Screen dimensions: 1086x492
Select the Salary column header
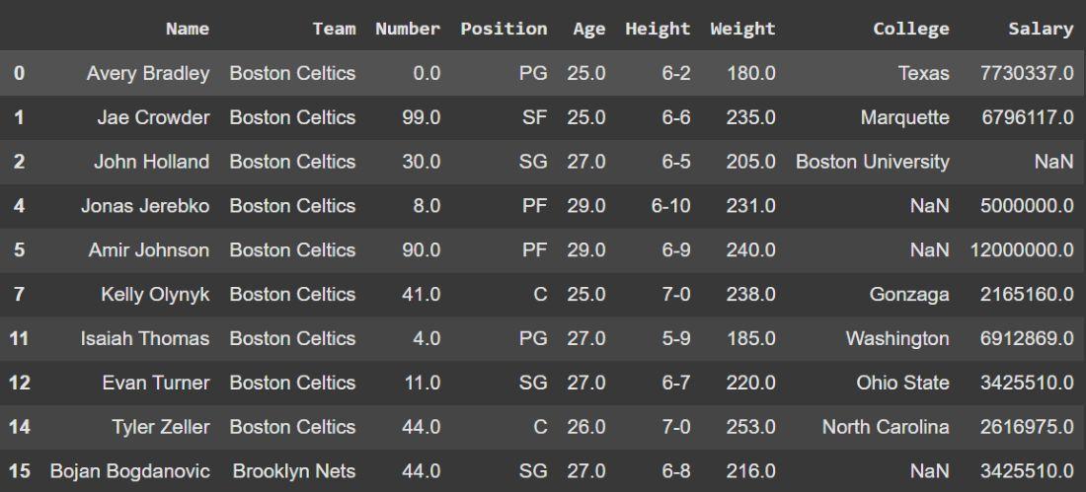coord(1041,29)
